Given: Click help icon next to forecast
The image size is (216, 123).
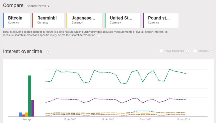Looking at the screenshot, I should 212,51.
